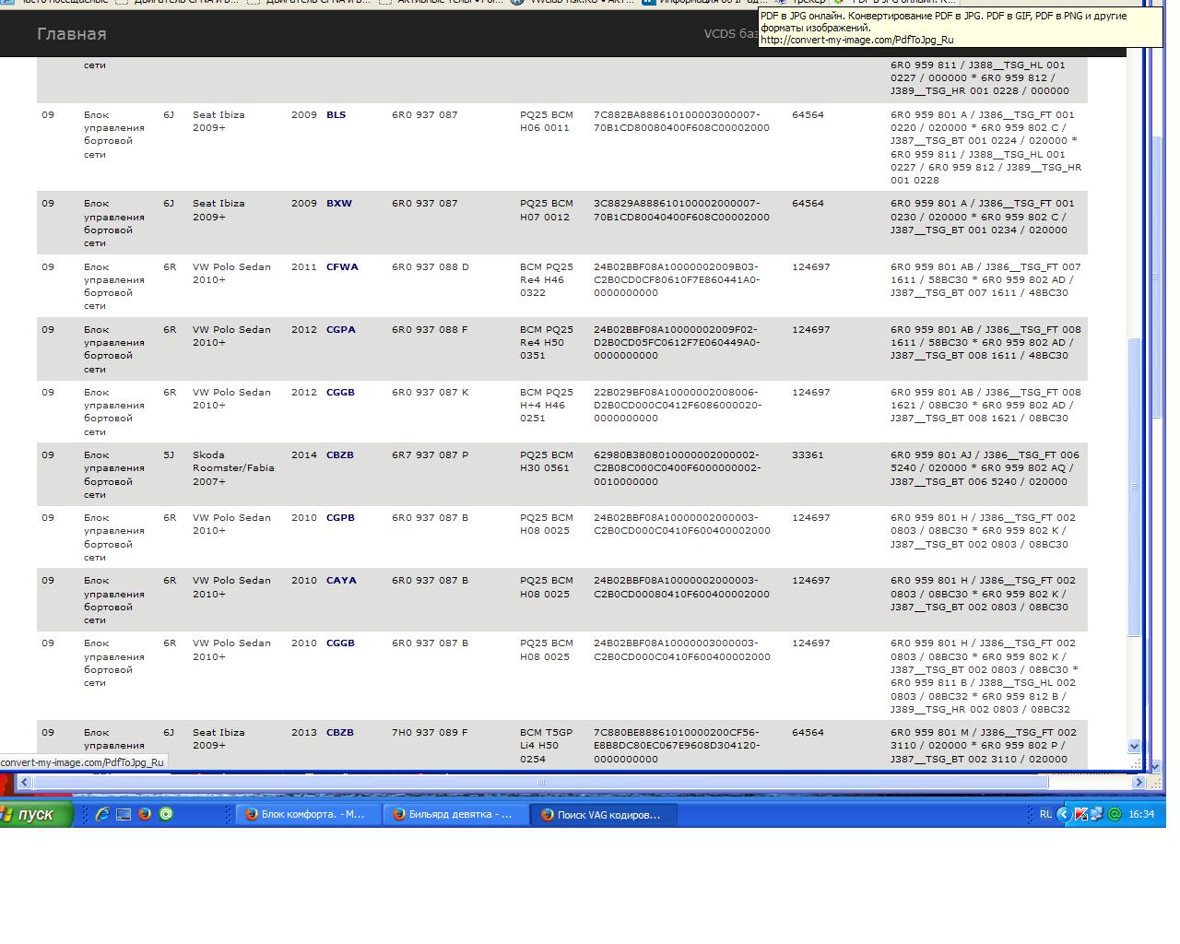Select the coding beginning 3C8829A88861010002000007

[x=681, y=210]
